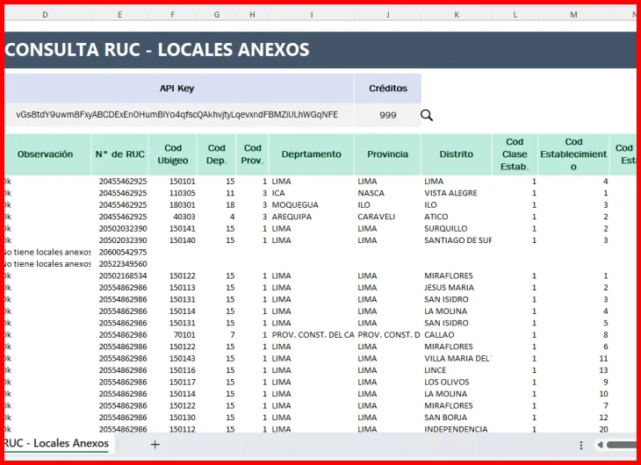Click the API Key value cell
The image size is (641, 465).
tap(177, 115)
